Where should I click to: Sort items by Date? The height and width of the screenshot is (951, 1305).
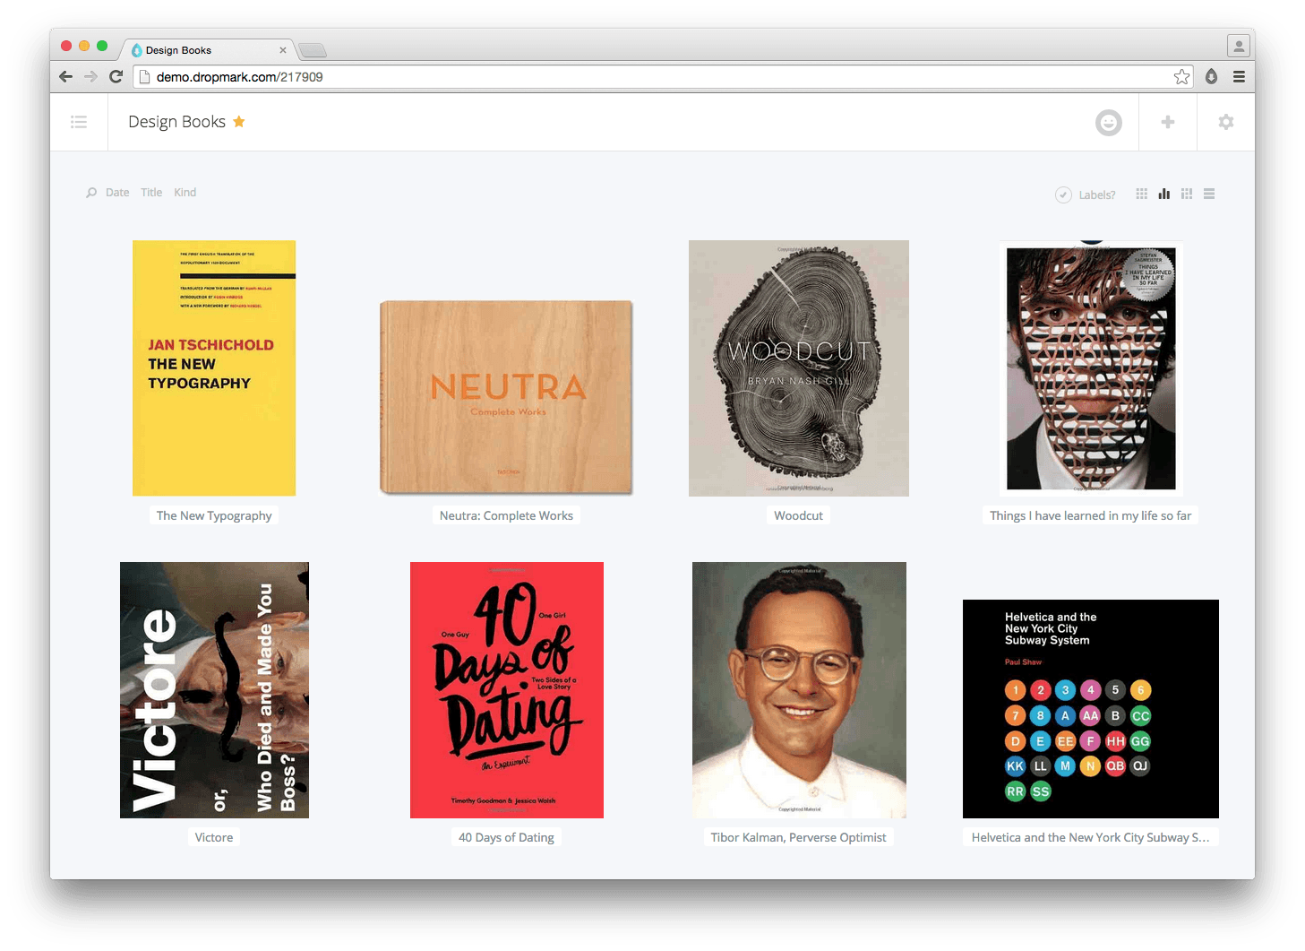point(117,193)
